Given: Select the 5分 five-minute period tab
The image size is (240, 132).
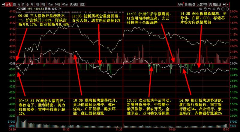Looking at the screenshot, I should point(43,5).
